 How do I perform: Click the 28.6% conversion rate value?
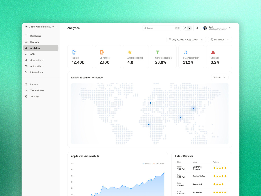tap(161, 62)
